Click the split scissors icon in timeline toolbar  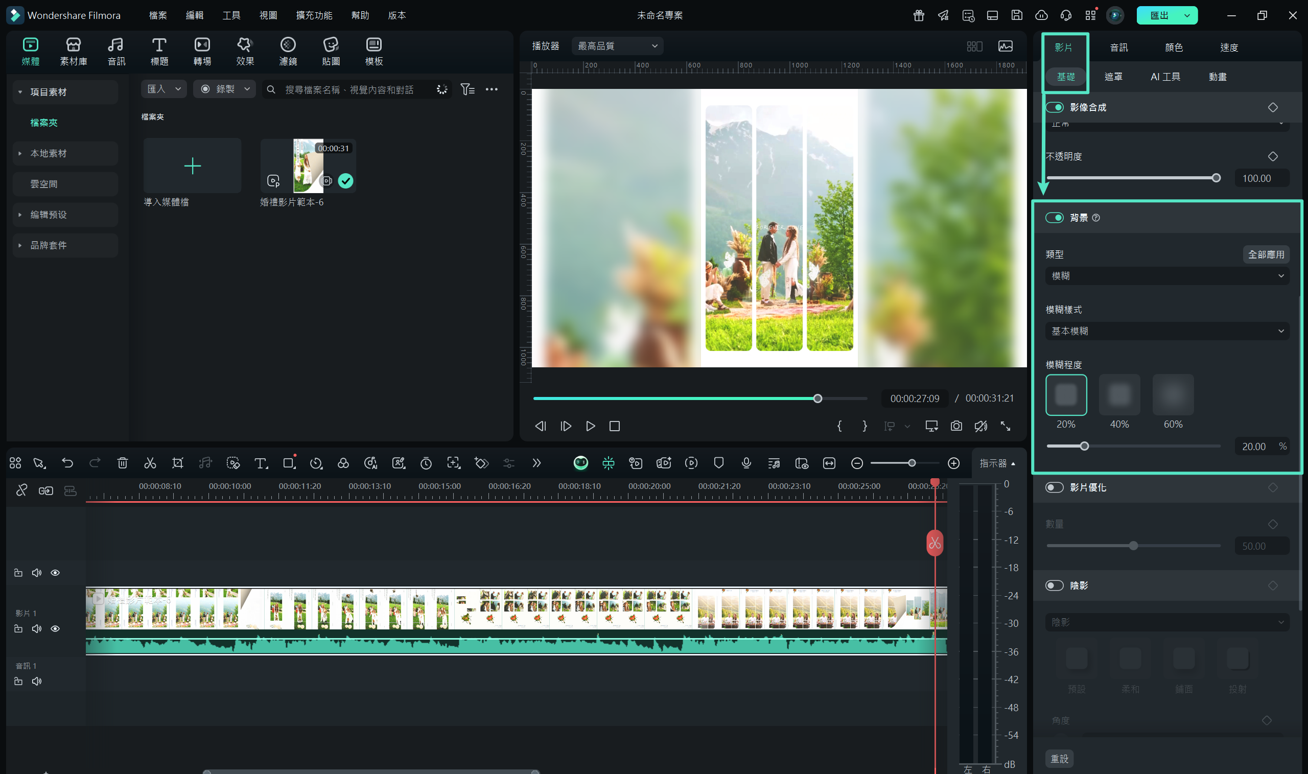click(150, 463)
